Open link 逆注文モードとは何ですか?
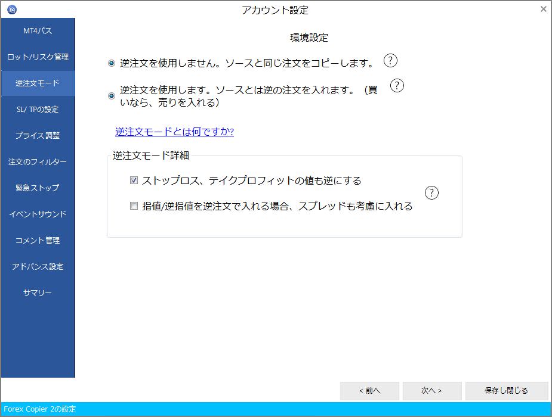 click(x=173, y=132)
